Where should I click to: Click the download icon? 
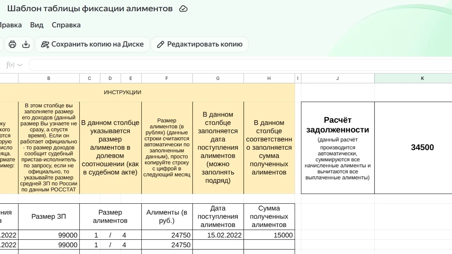[x=26, y=44]
